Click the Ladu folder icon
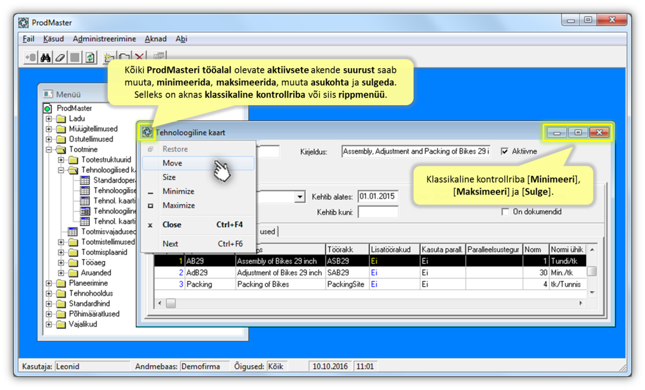This screenshot has width=645, height=390. [61, 119]
